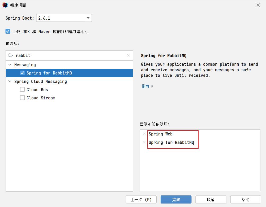Toggle download pre-built shared indexes checkbox
The image size is (266, 207).
pyautogui.click(x=8, y=31)
